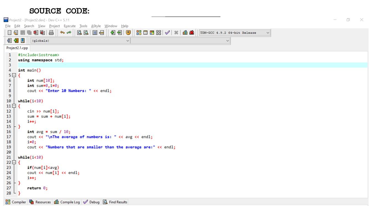Print the source using the printer icon
Viewport: 370px width, 206px height.
tap(51, 33)
